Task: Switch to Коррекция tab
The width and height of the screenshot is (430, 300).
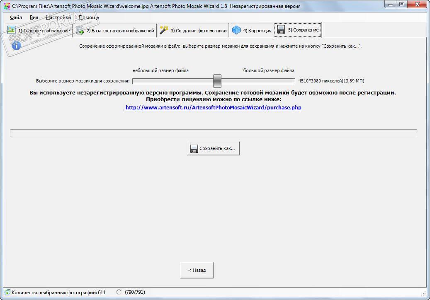Action: pos(252,30)
